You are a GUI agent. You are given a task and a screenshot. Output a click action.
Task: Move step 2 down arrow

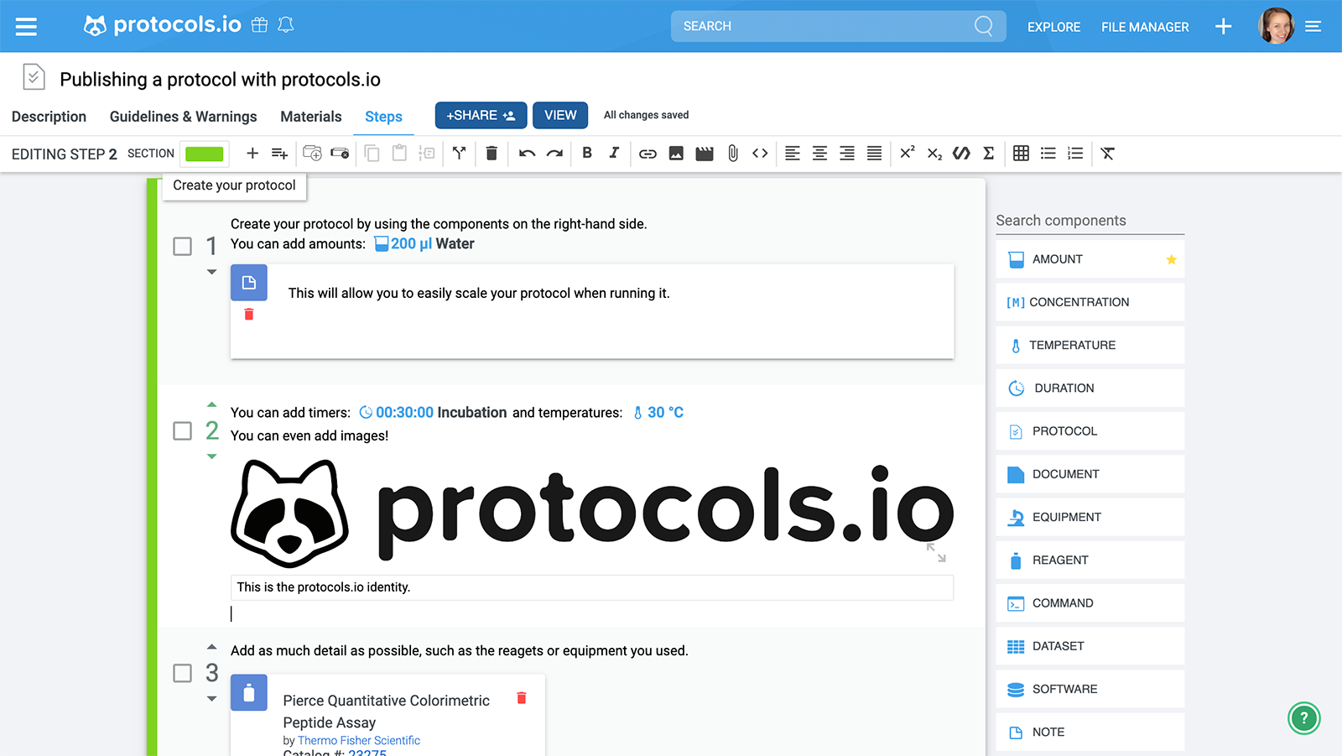pyautogui.click(x=211, y=456)
